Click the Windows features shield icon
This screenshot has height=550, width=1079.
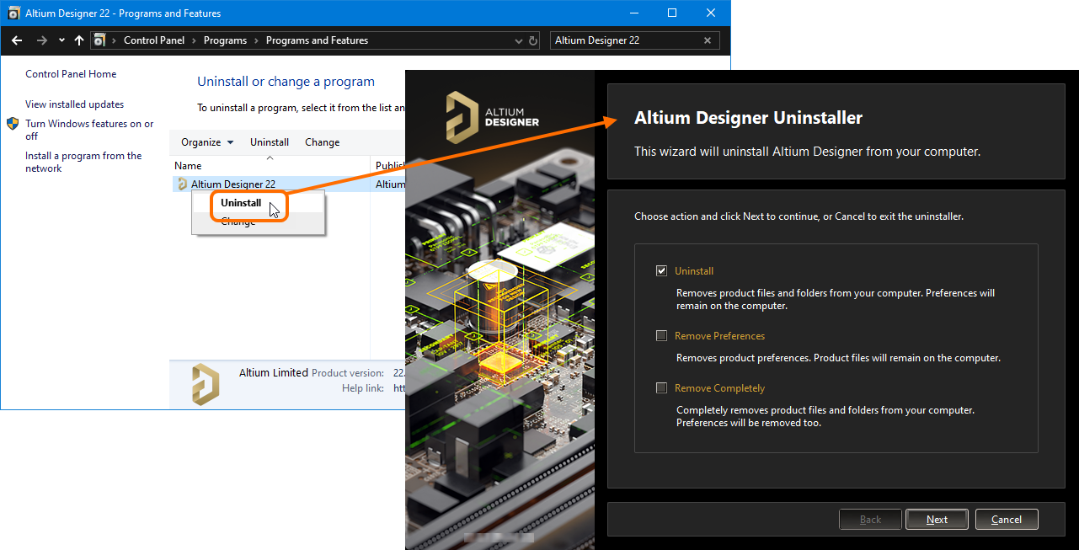pos(13,124)
